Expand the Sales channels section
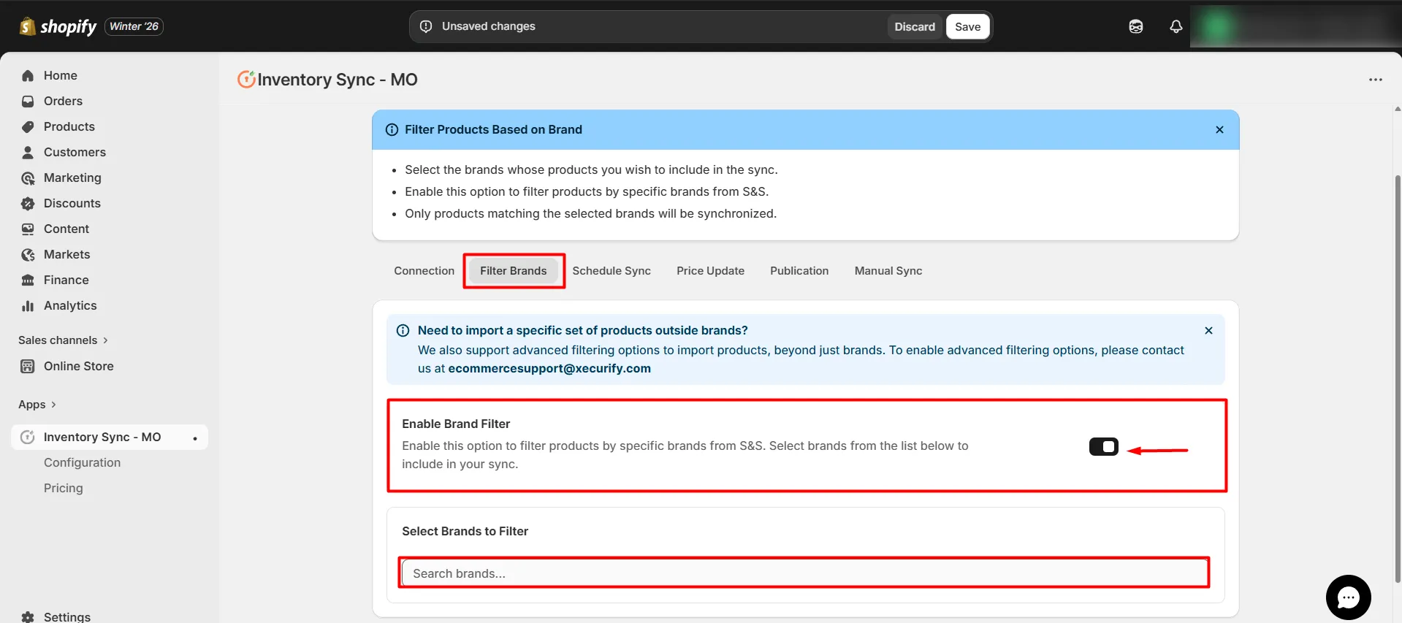 tap(64, 340)
